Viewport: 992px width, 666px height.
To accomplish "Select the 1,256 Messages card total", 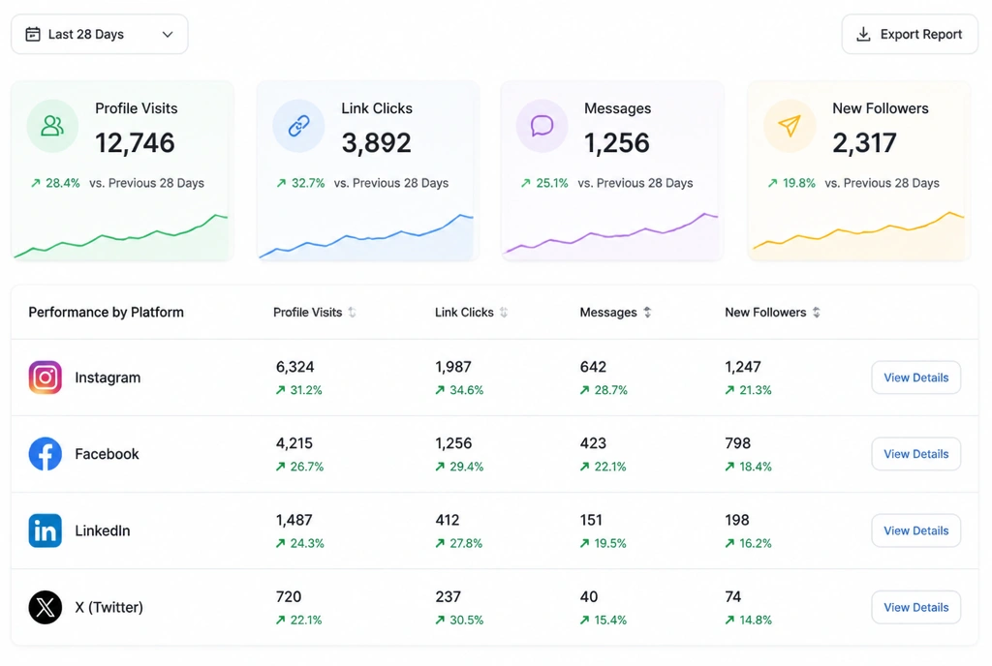I will click(617, 143).
